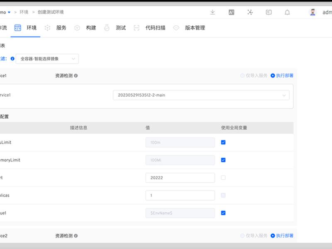Click the port value field 20222
The height and width of the screenshot is (249, 332).
[180, 178]
